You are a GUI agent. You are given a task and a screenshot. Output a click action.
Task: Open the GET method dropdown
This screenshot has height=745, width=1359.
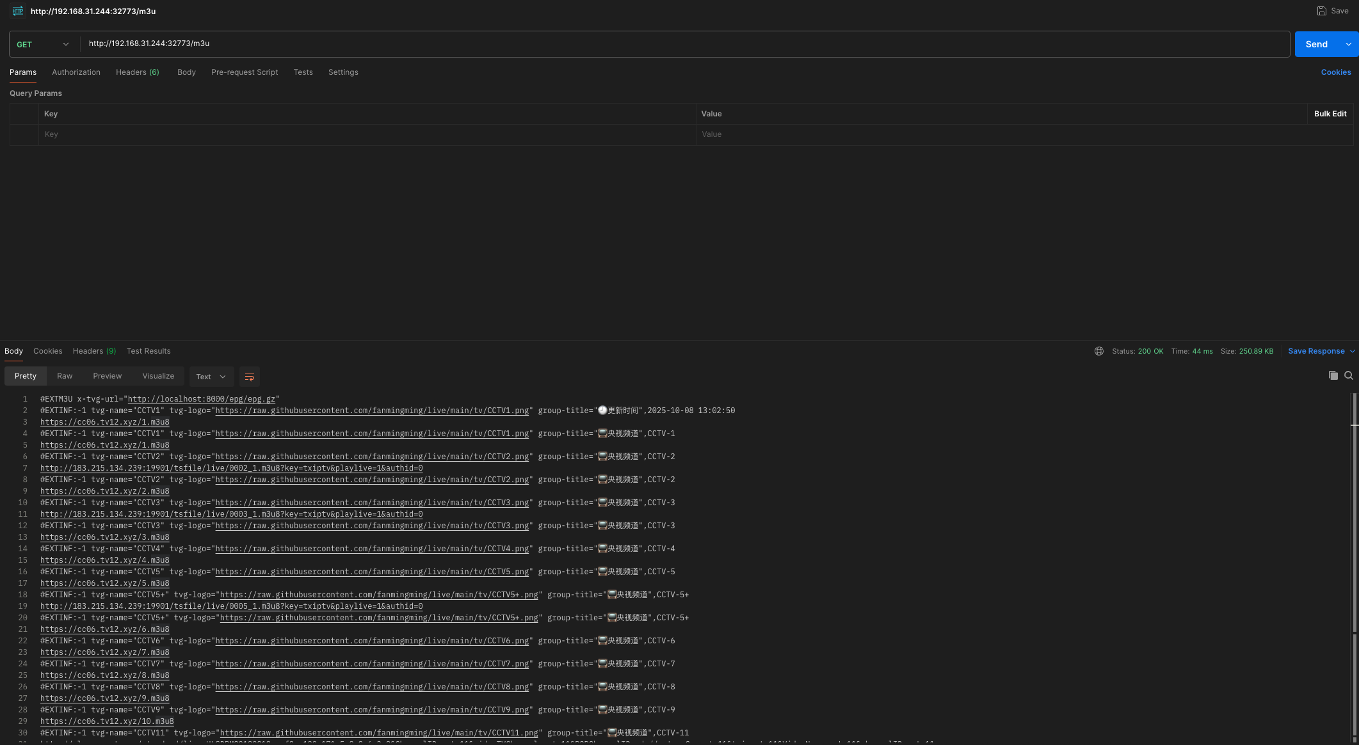tap(43, 44)
